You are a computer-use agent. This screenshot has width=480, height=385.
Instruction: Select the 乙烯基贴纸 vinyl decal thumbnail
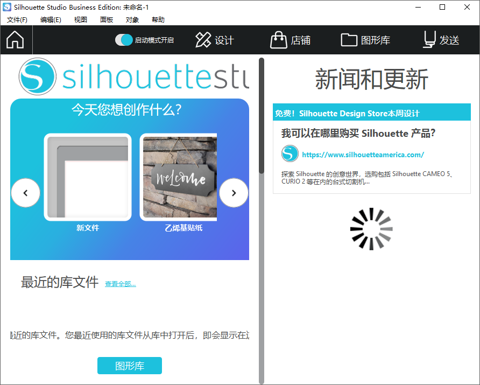179,177
